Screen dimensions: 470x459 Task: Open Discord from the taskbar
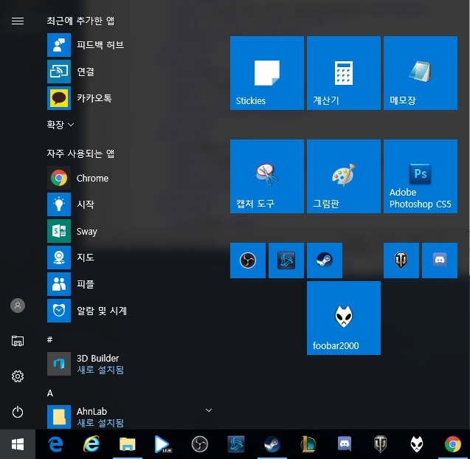coord(345,444)
